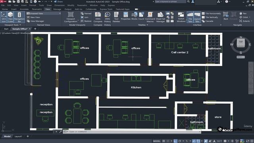254x143 pixels.
Task: Toggle ortho mode in status bar
Action: tap(175, 141)
